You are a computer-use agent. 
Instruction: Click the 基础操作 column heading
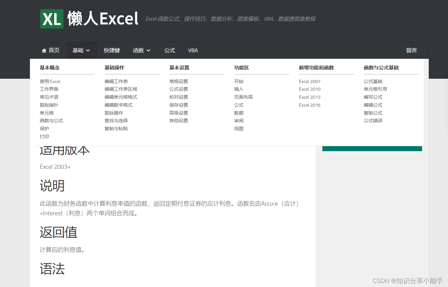coord(115,67)
